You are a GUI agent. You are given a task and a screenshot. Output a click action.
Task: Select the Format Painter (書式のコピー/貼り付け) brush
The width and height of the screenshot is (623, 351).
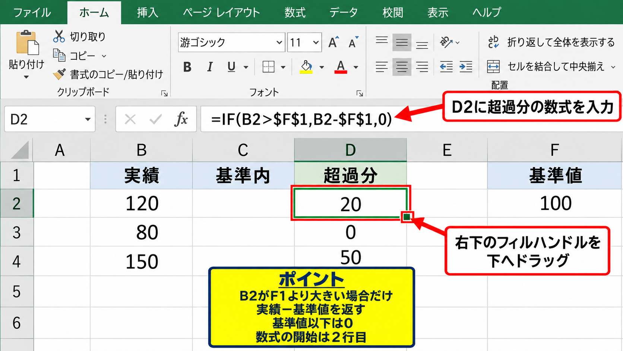pyautogui.click(x=59, y=74)
